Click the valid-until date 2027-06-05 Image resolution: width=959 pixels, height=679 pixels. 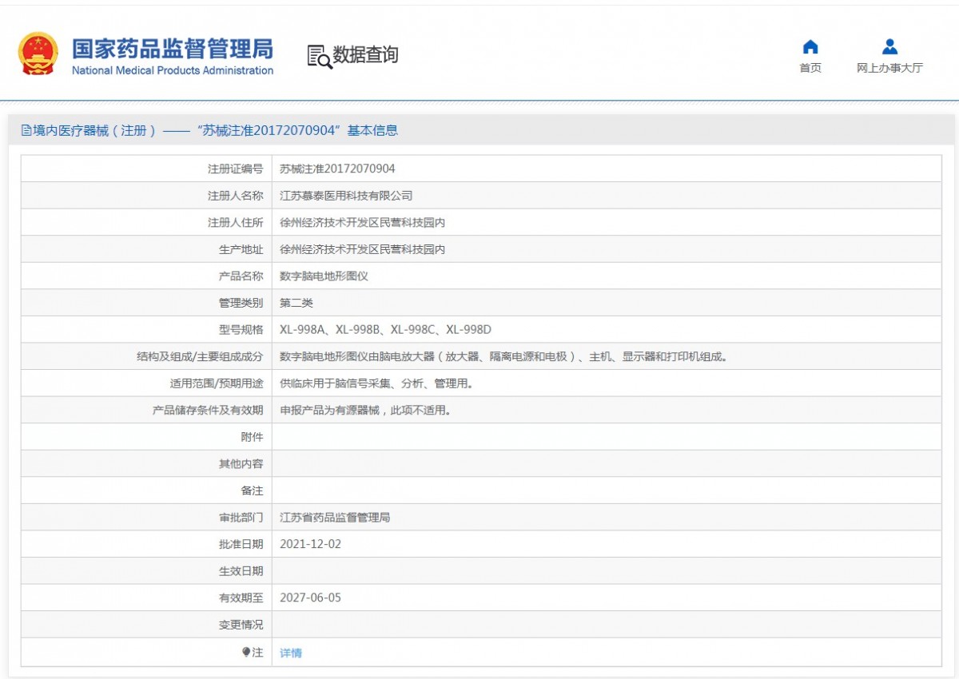311,598
